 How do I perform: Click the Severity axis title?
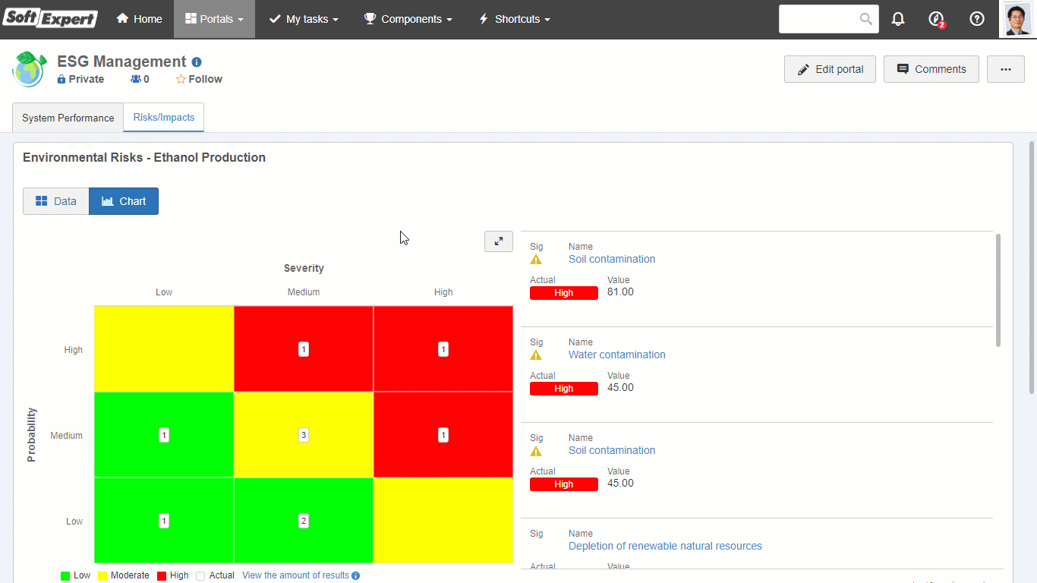(304, 268)
